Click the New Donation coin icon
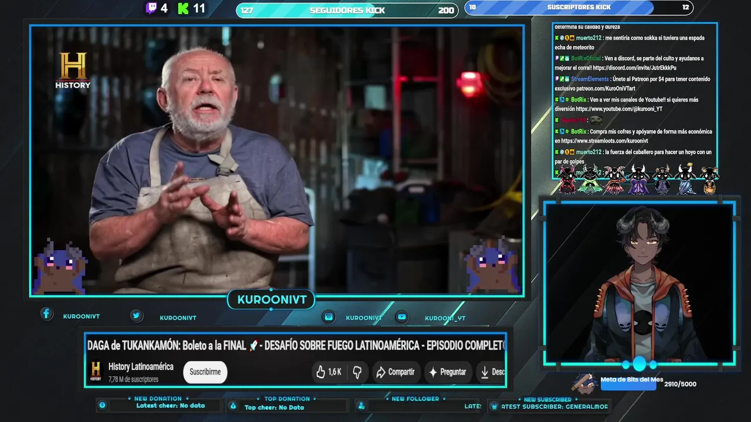 (102, 405)
